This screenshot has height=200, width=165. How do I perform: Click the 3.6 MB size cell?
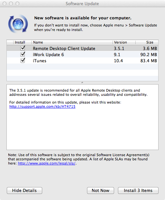[150, 48]
